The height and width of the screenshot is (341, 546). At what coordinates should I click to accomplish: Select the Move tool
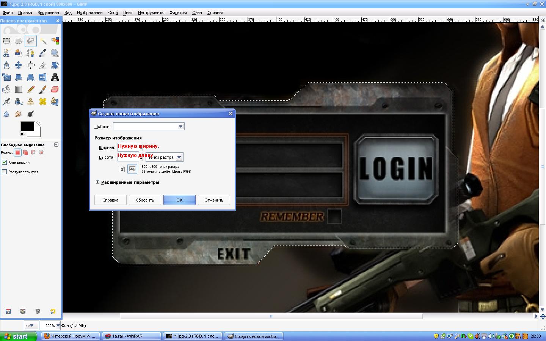coord(19,65)
